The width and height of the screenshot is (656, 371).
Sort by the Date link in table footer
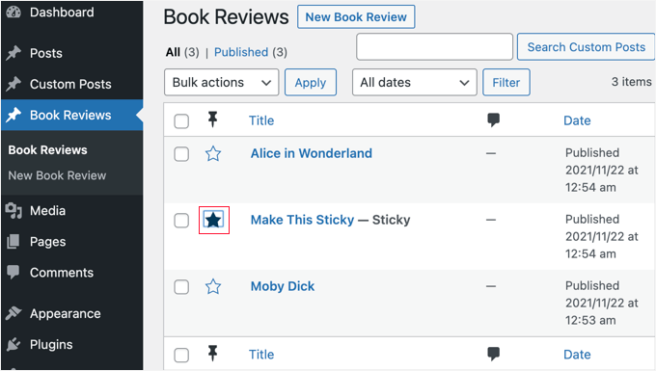(x=577, y=355)
